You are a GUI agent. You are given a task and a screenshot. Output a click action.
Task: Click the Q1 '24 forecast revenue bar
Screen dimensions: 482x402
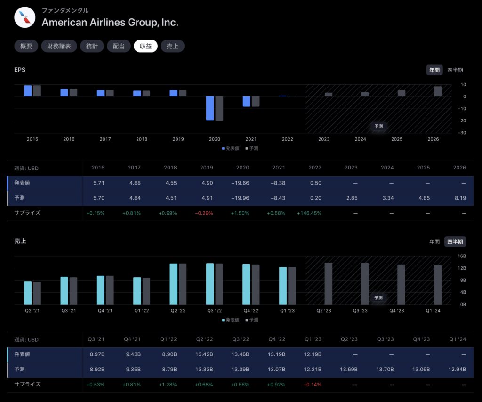click(x=438, y=285)
